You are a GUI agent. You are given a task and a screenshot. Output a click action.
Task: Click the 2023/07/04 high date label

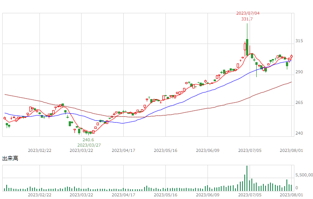(x=248, y=13)
